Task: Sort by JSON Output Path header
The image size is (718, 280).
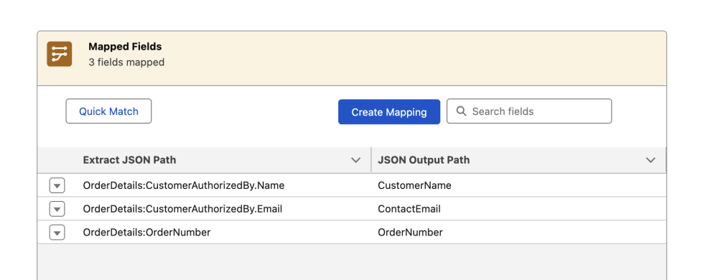Action: pyautogui.click(x=424, y=160)
